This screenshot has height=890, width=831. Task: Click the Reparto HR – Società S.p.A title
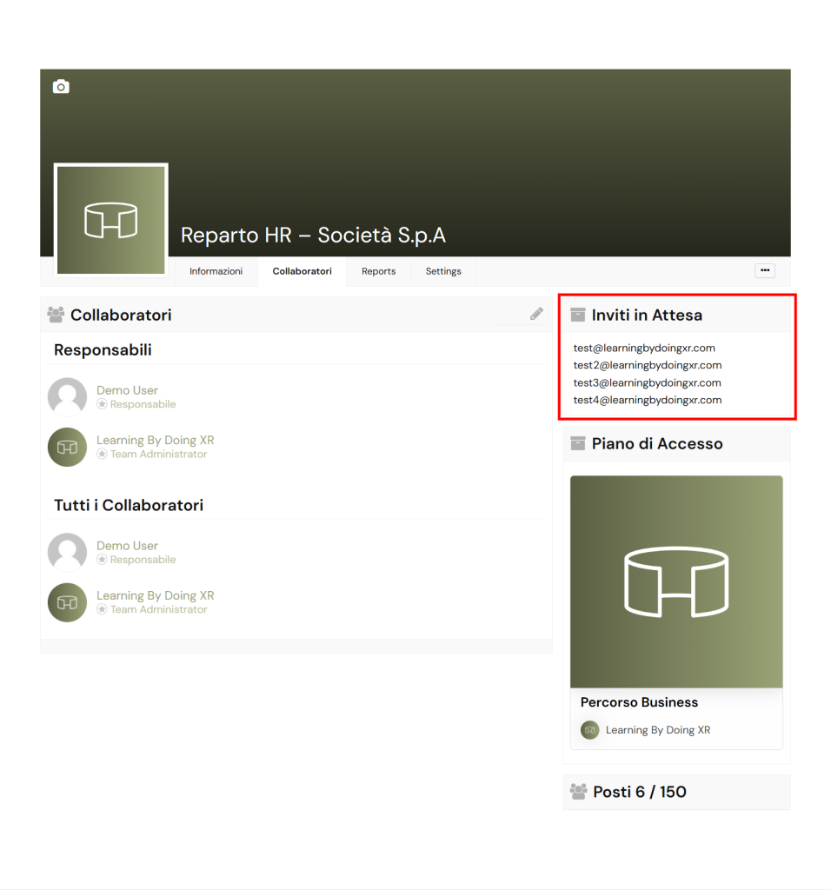pos(313,235)
